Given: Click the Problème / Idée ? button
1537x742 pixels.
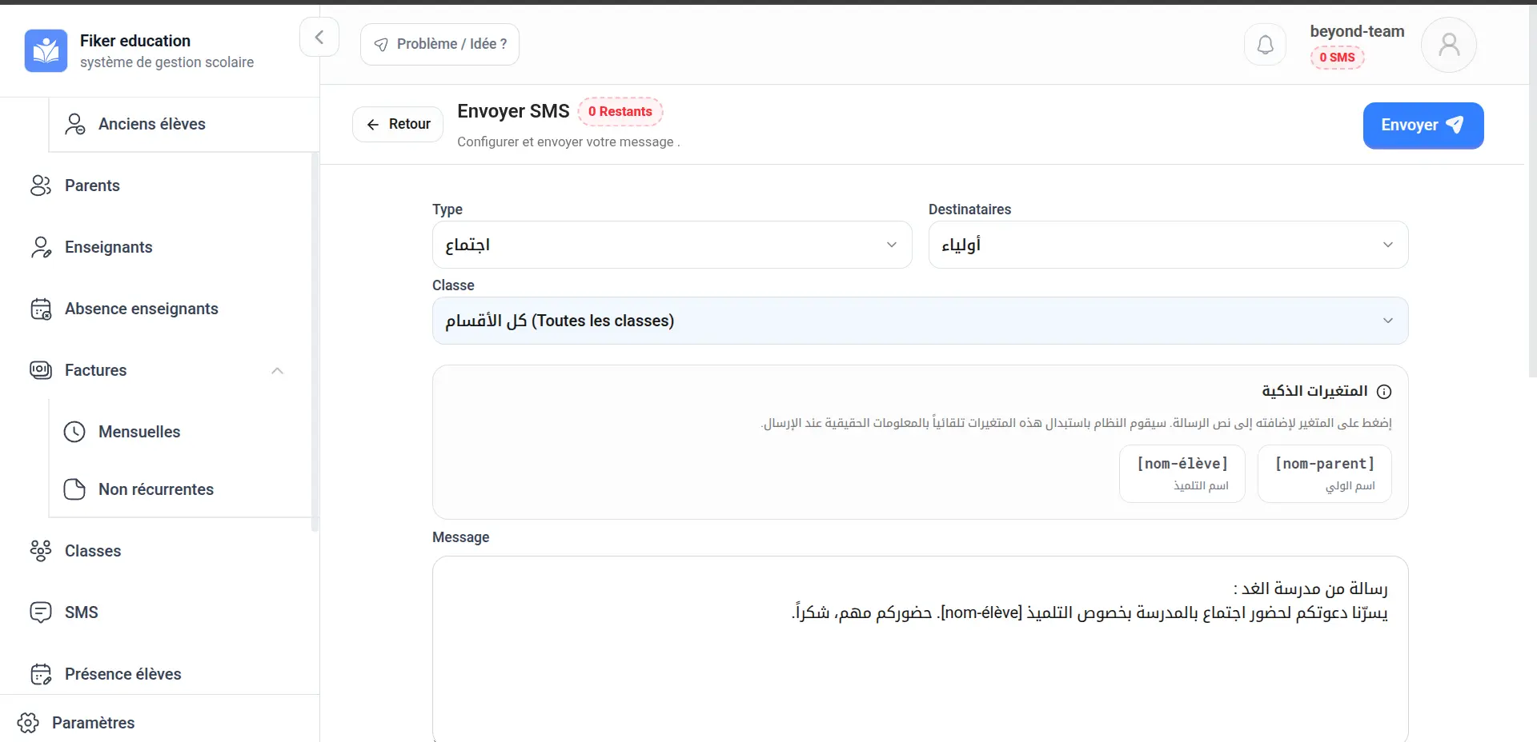Looking at the screenshot, I should point(439,44).
